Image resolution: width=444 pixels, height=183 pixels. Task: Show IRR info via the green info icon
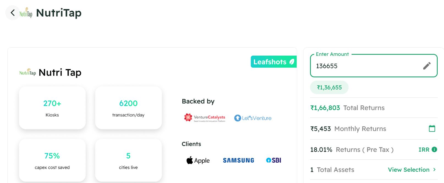434,149
